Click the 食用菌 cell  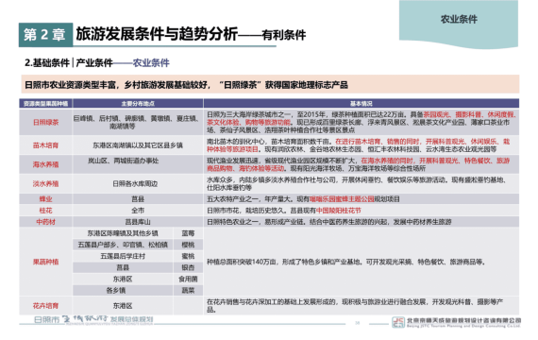pyautogui.click(x=188, y=279)
